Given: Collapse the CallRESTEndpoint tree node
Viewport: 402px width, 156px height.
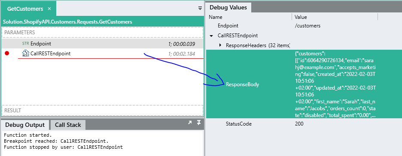Looking at the screenshot, I should pyautogui.click(x=211, y=36).
